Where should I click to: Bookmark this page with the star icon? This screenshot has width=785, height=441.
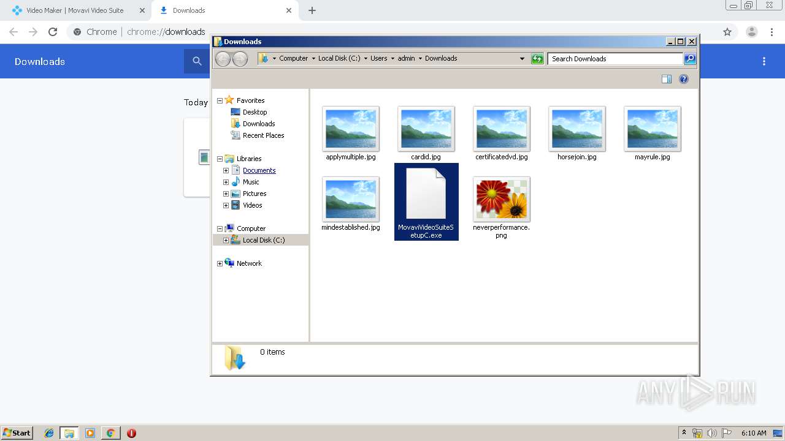727,32
